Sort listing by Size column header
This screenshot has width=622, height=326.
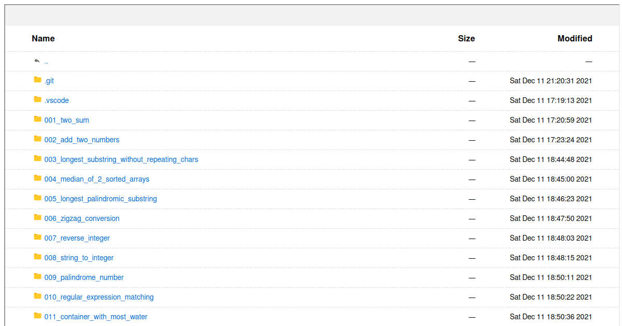pos(466,38)
